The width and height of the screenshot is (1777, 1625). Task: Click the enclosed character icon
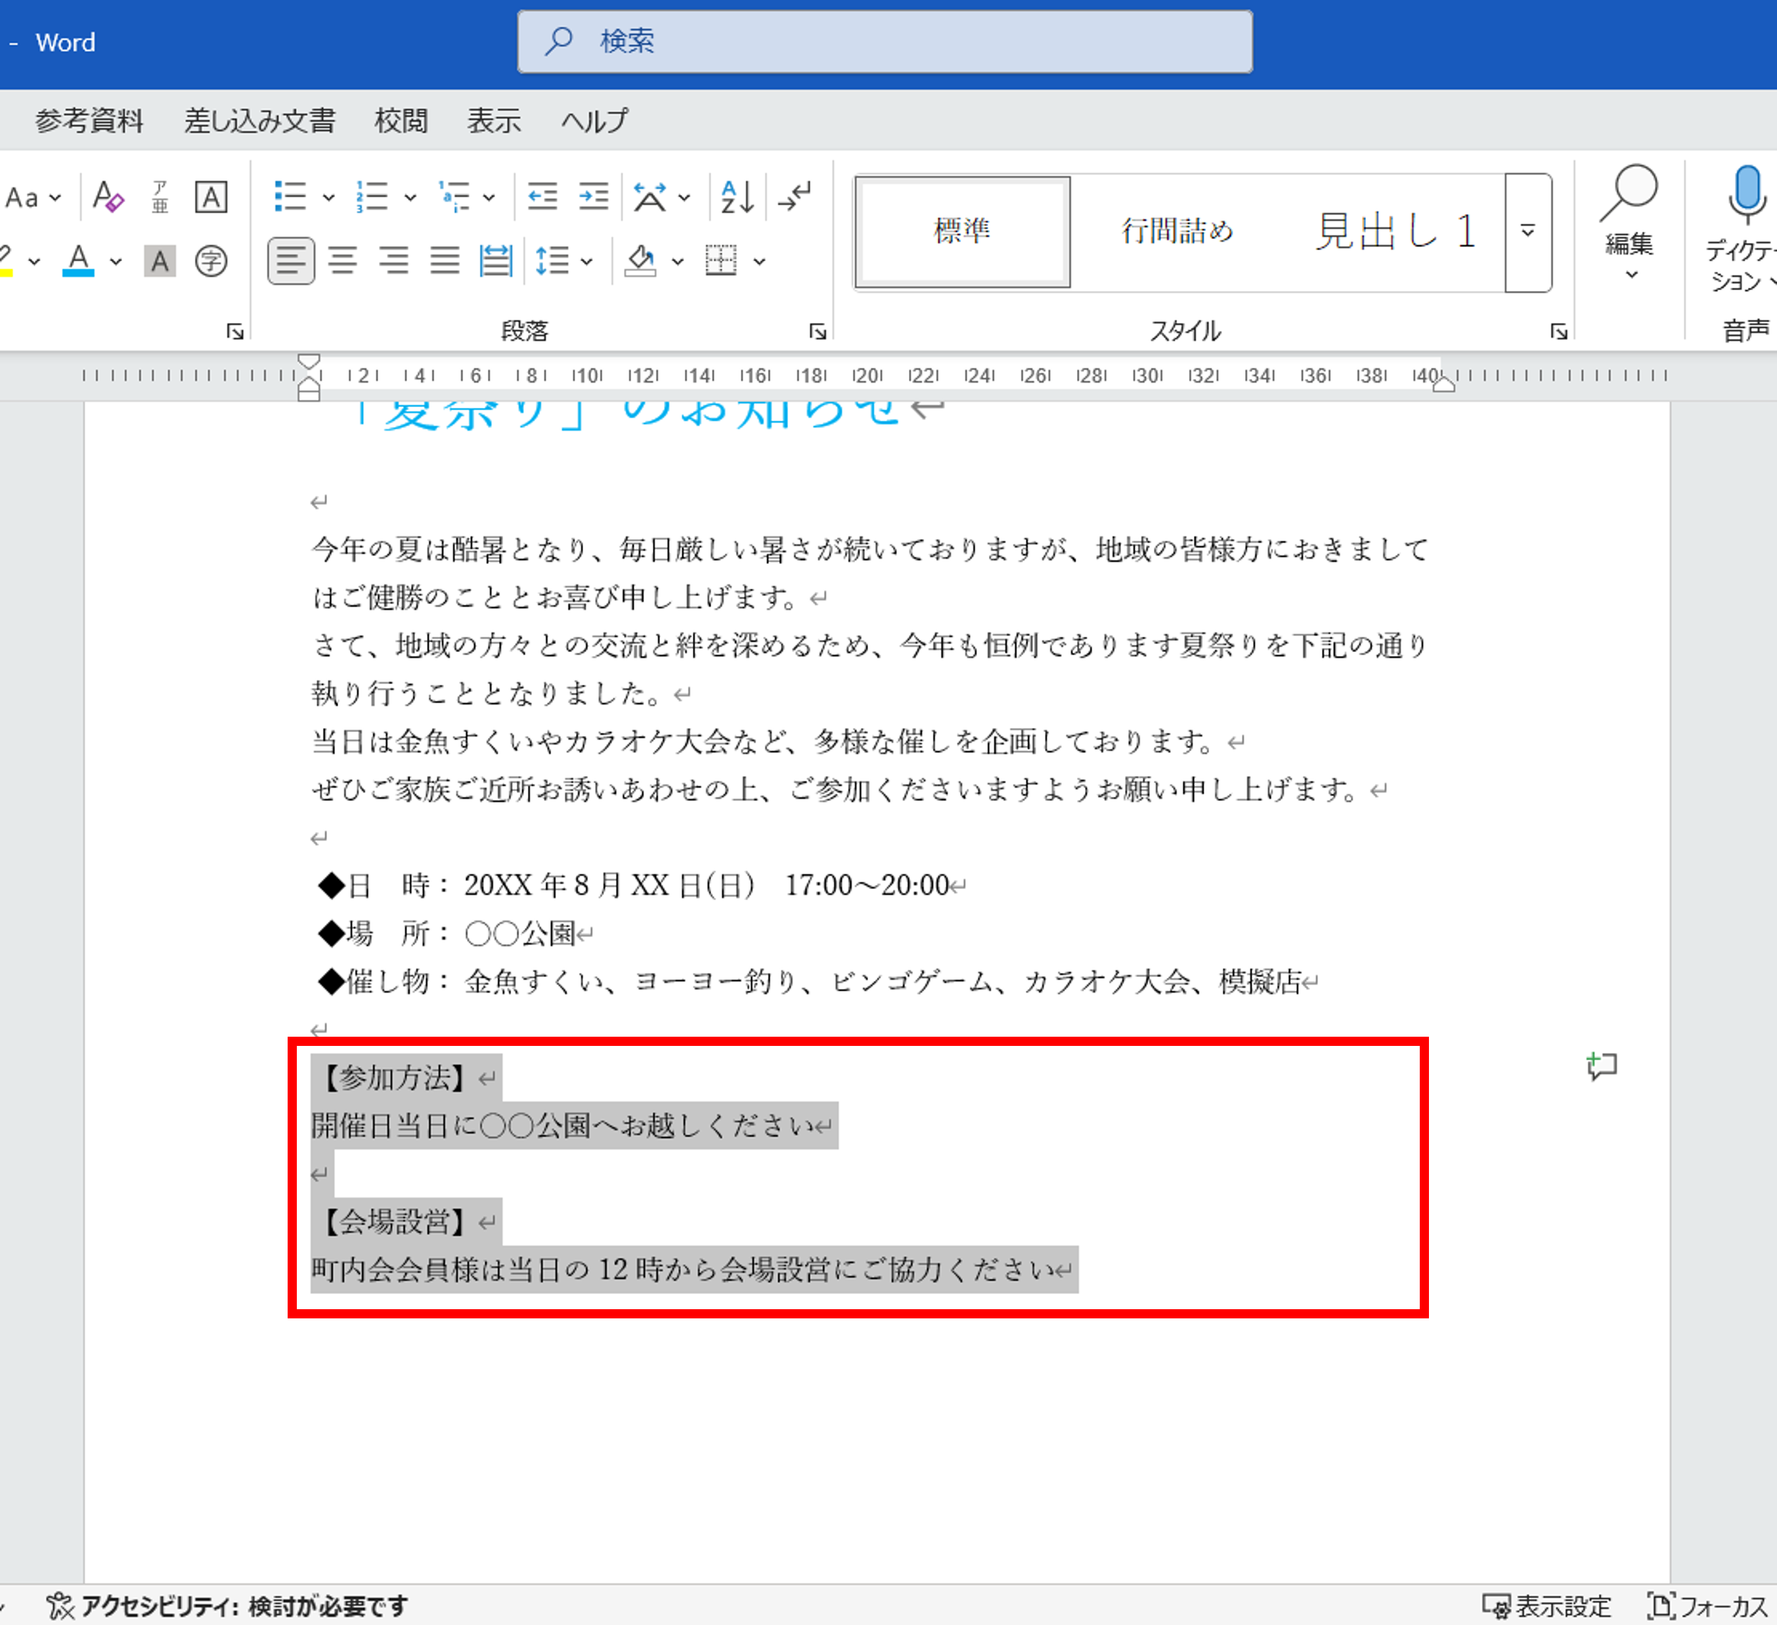click(211, 261)
